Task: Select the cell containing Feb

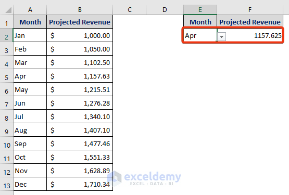Action: [30, 49]
